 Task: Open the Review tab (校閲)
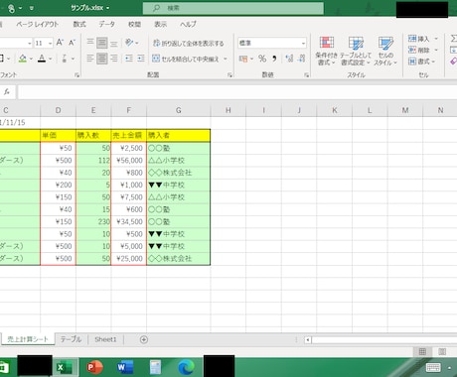(x=134, y=24)
